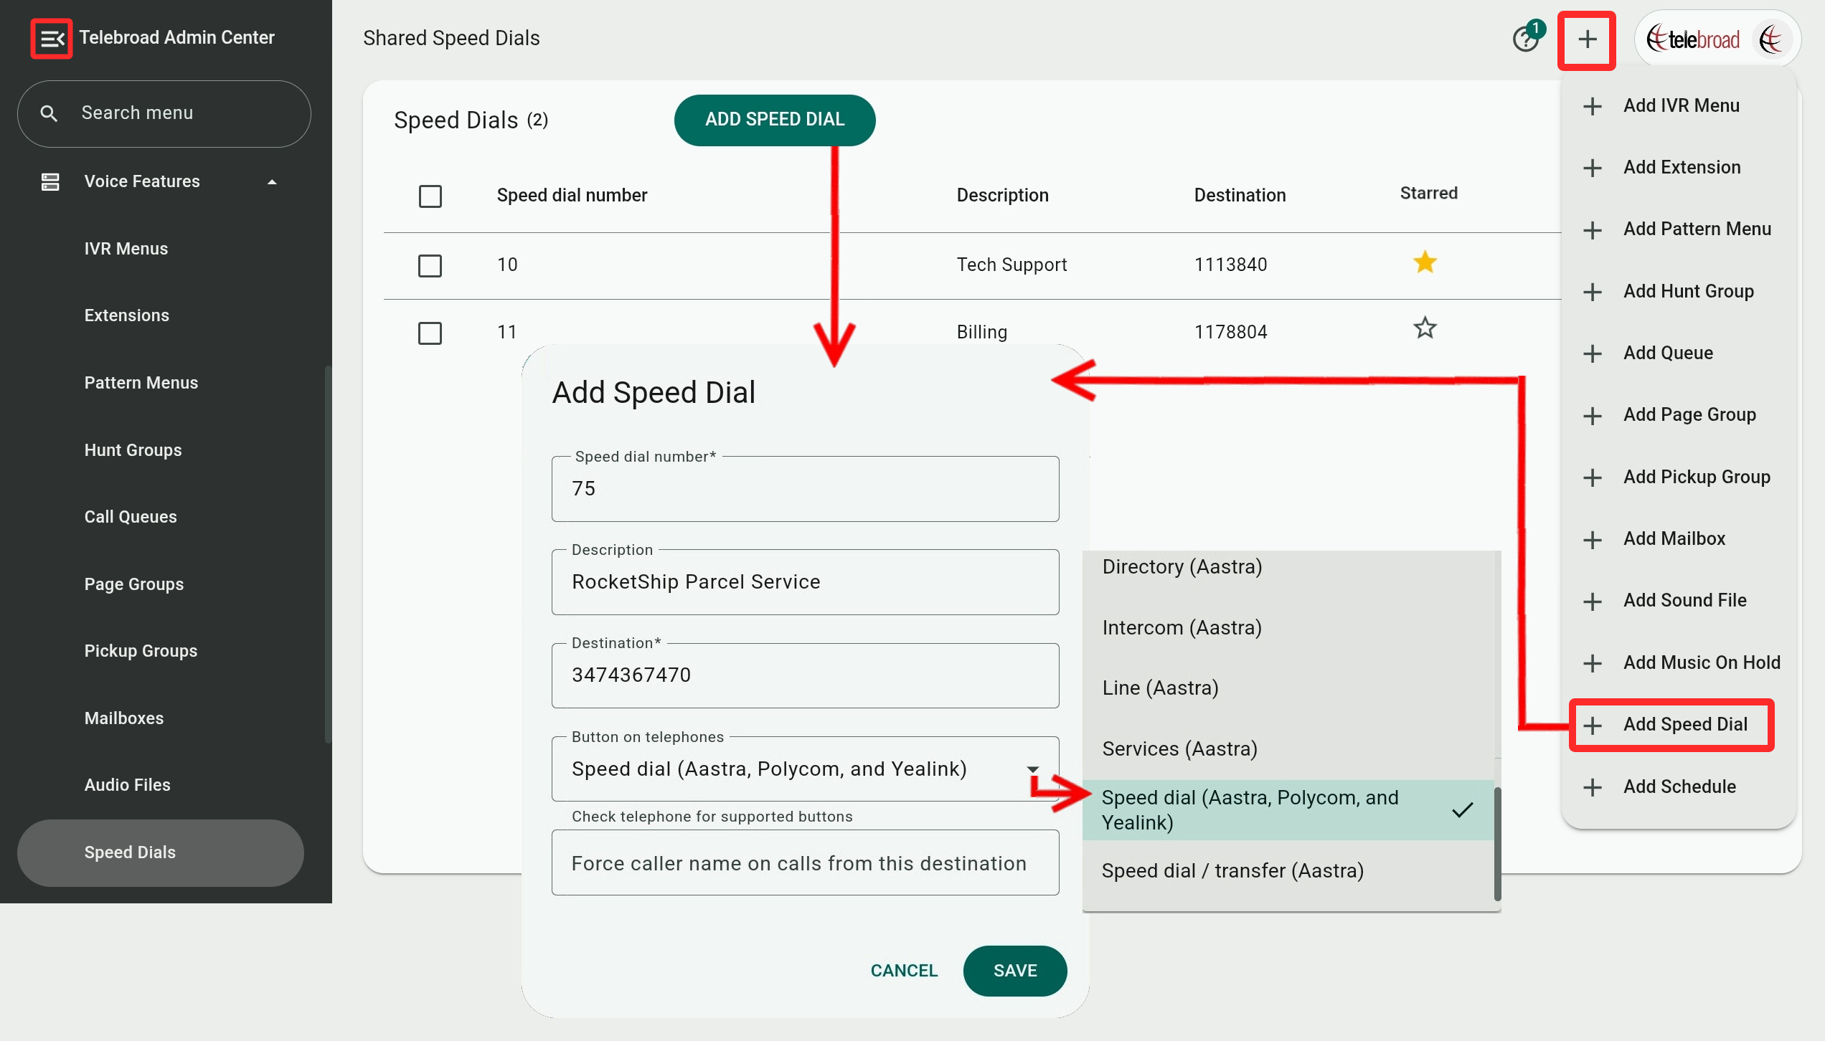1825x1041 pixels.
Task: Star the Billing speed dial
Action: pos(1425,329)
